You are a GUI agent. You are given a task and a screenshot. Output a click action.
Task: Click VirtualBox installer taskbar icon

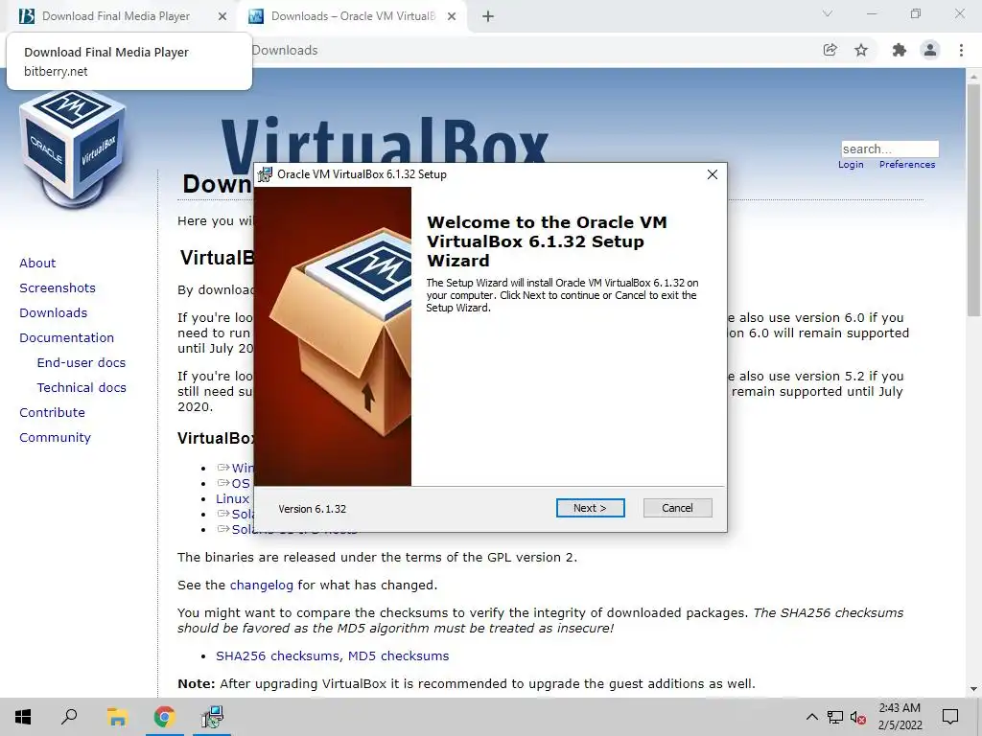pos(212,717)
